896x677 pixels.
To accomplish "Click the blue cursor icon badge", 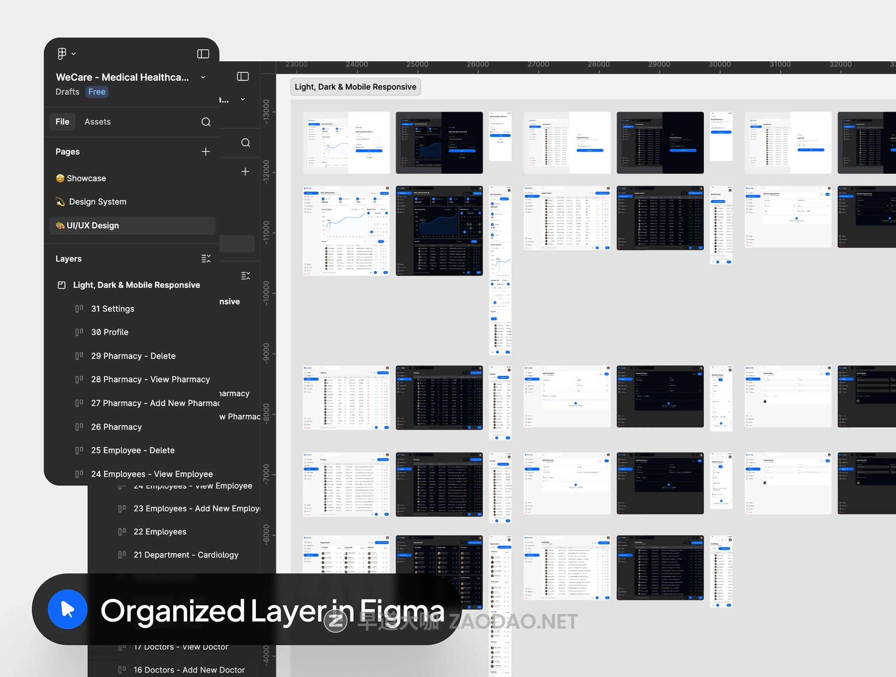I will tap(68, 609).
